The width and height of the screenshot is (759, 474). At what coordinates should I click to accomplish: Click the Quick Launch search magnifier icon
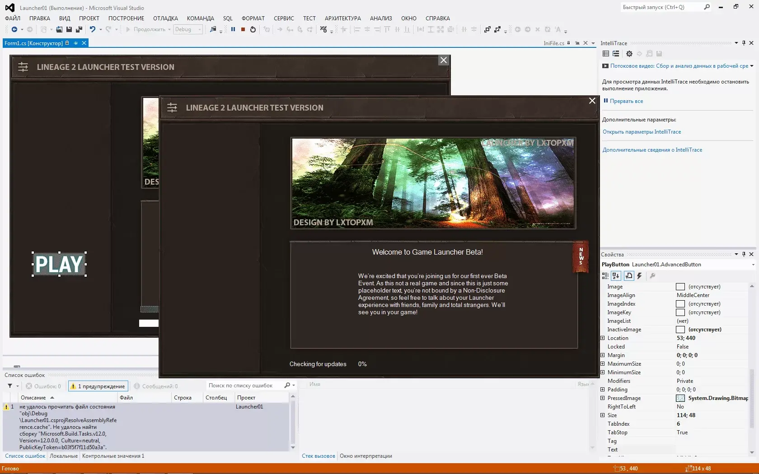(x=707, y=7)
